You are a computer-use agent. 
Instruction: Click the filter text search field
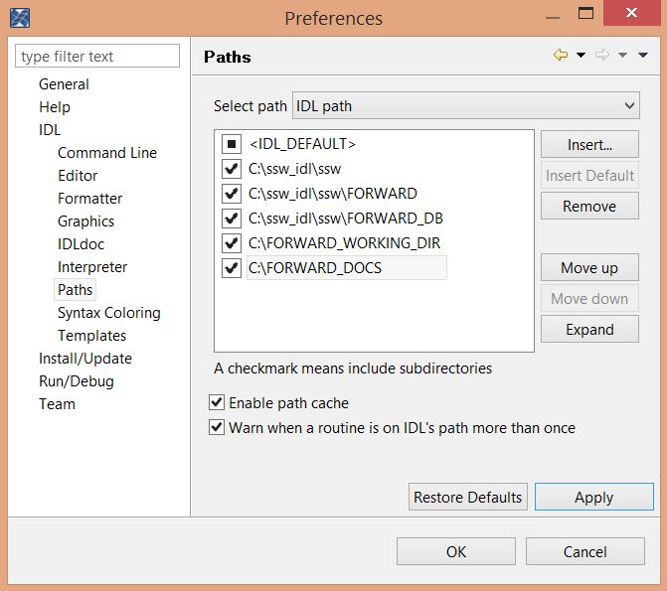click(97, 57)
